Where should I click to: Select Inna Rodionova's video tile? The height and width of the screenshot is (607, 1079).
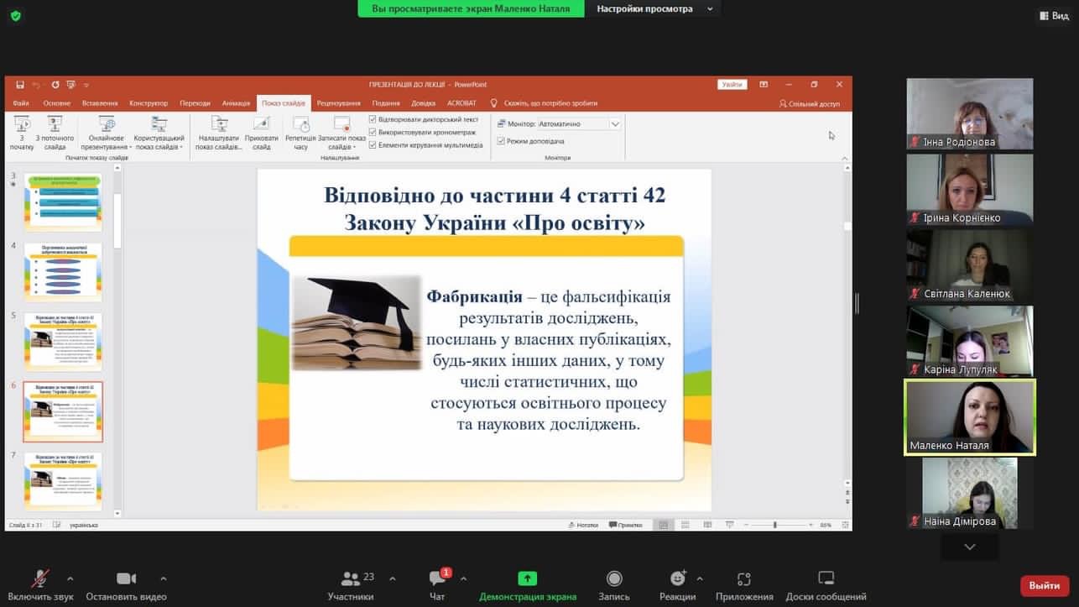tap(970, 114)
